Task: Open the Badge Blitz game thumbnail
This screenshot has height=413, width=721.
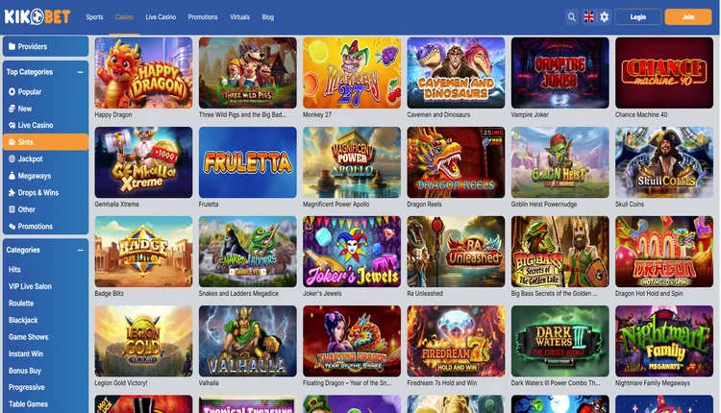Action: pos(143,252)
